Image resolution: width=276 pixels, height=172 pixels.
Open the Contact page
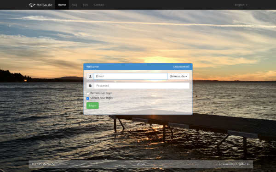[x=99, y=5]
